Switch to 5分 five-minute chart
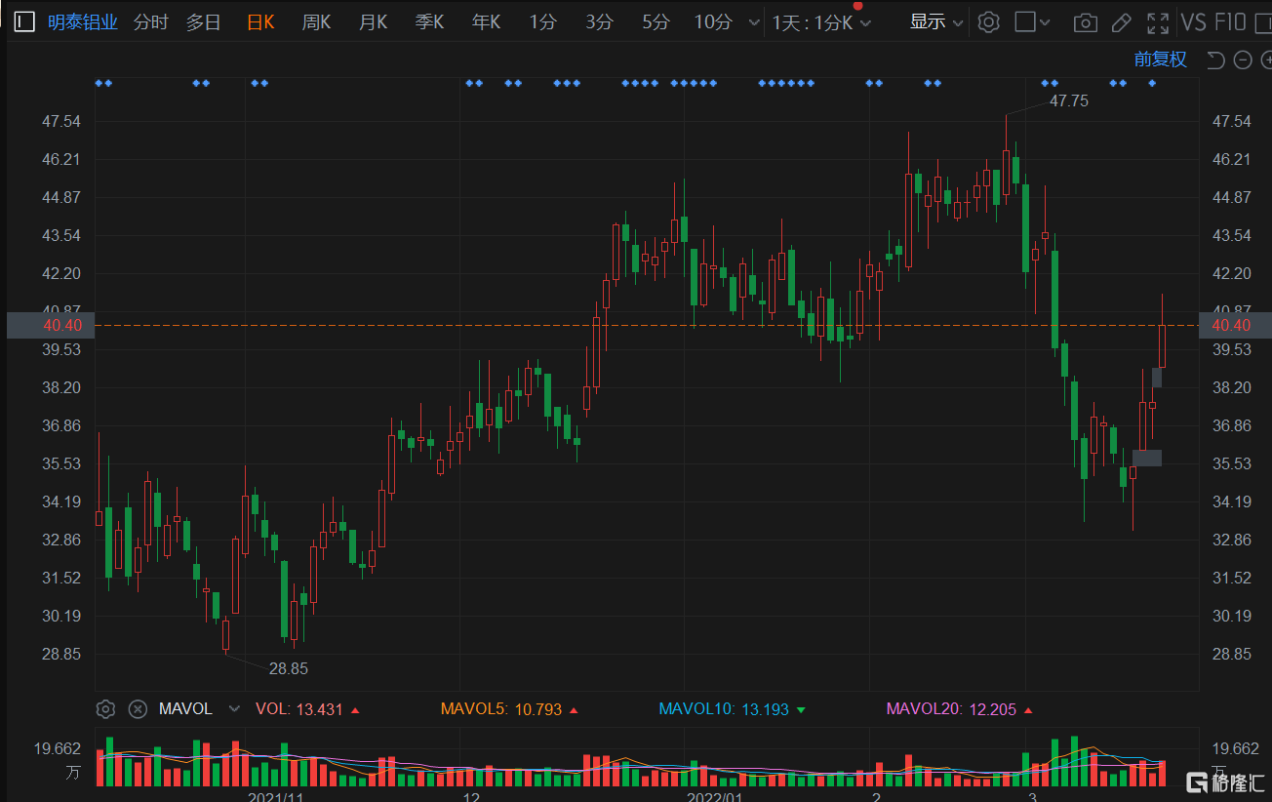 coord(656,21)
